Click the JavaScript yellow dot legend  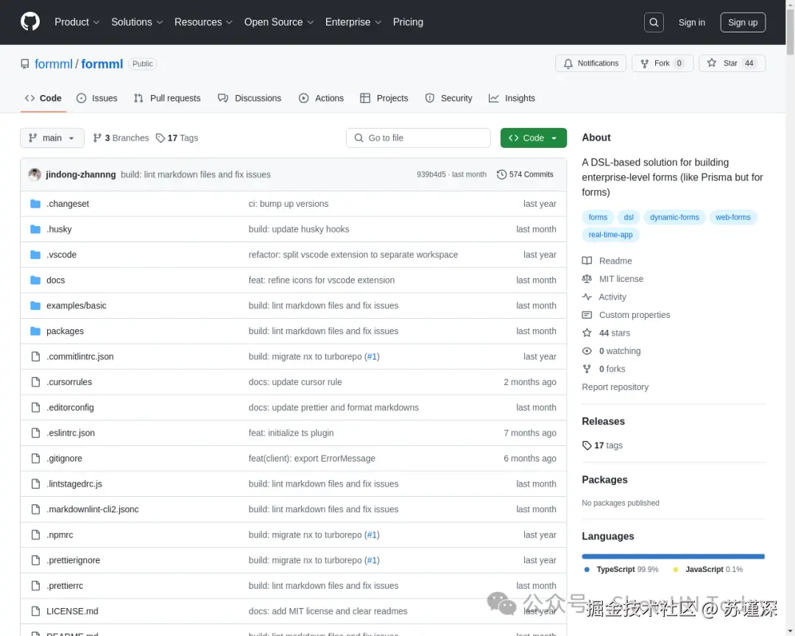pyautogui.click(x=675, y=570)
